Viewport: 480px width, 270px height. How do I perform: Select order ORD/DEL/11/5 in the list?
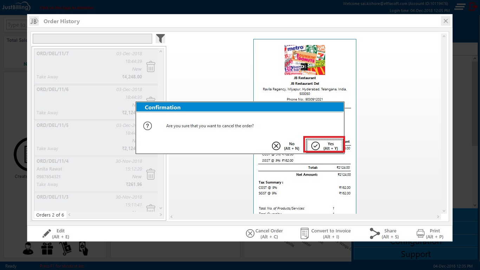pos(96,137)
